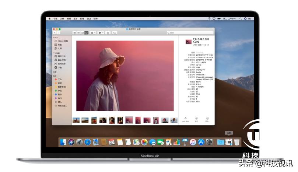Screen dimensions: 298x172
Task: Select 最近使用 (Recents) in sidebar
Action: pos(60,60)
